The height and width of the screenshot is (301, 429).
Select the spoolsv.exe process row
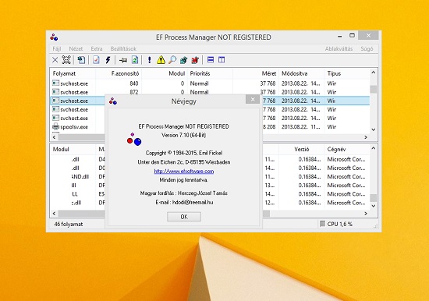tap(210, 127)
